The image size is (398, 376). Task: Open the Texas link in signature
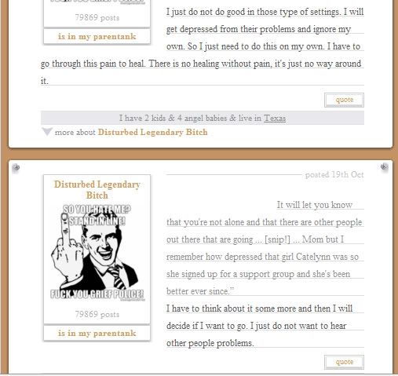point(275,119)
